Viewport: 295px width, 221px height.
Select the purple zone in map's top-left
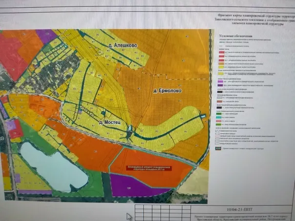[46, 36]
